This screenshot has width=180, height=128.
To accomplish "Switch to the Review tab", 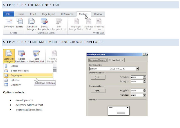I will [x=98, y=14].
